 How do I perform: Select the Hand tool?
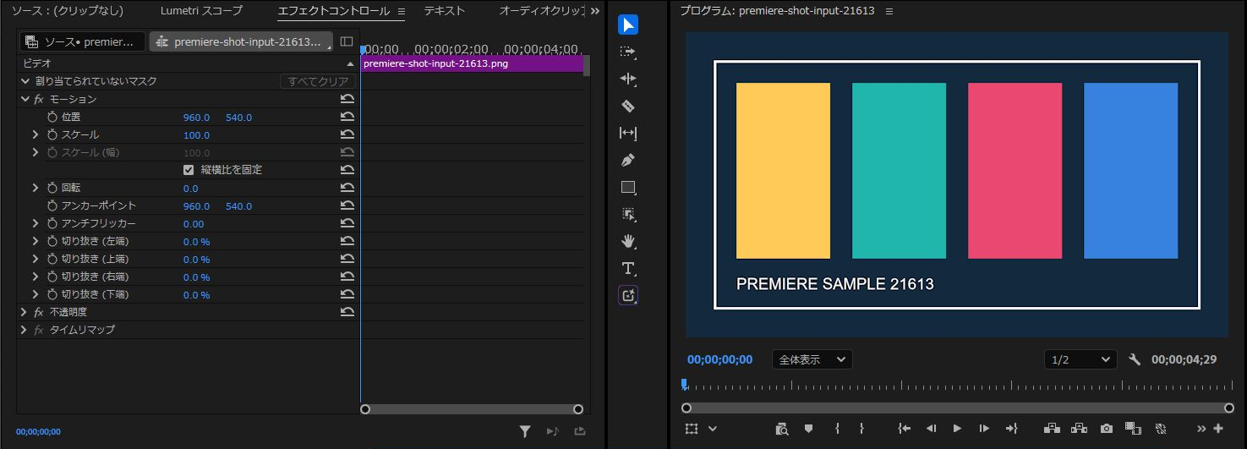click(x=628, y=241)
